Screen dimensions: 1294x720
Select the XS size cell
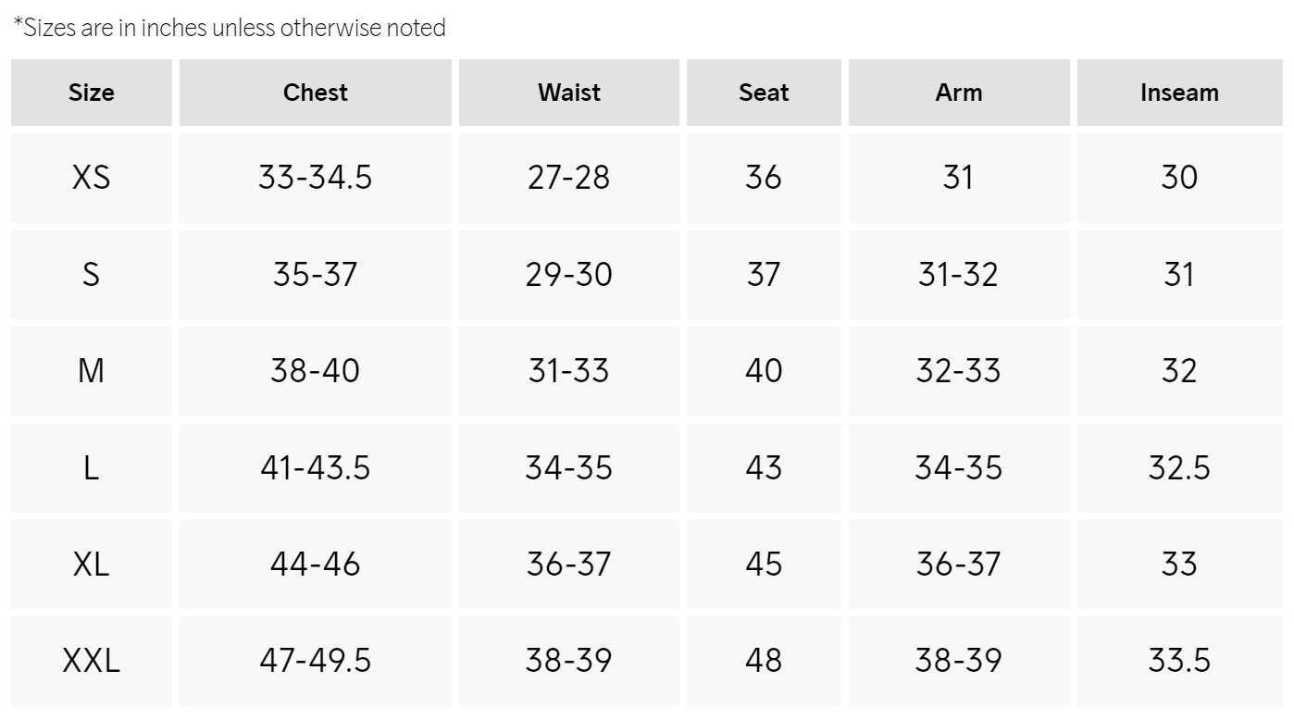click(92, 177)
